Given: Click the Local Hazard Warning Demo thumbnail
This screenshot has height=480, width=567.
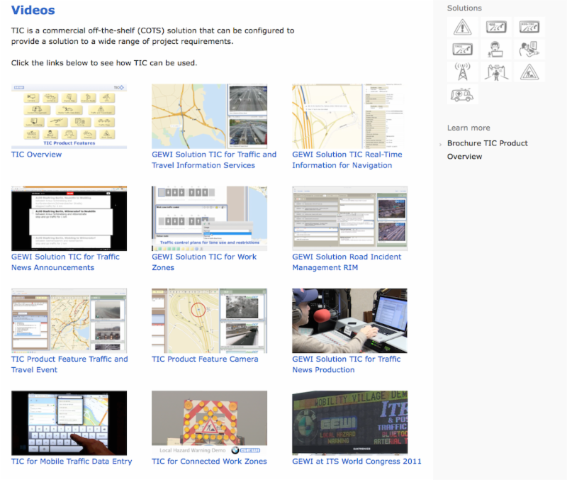Looking at the screenshot, I should 209,423.
